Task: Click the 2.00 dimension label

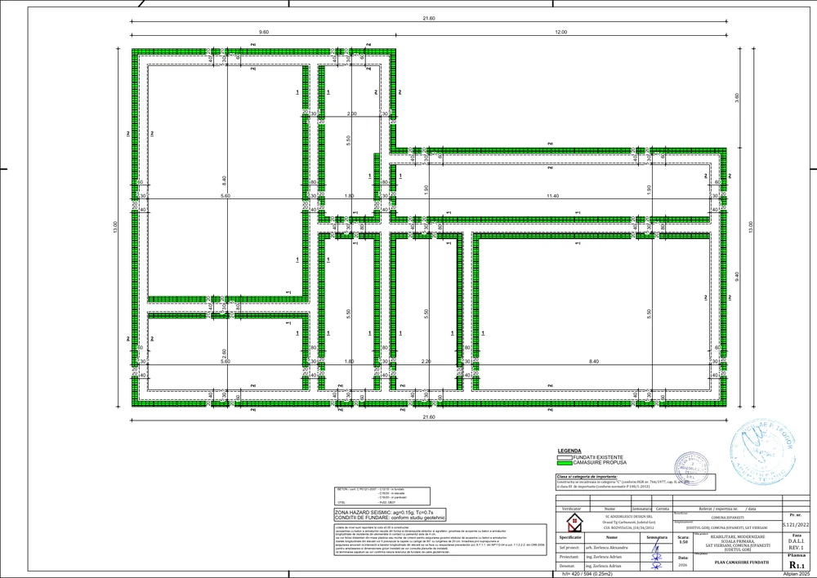Action: [352, 113]
